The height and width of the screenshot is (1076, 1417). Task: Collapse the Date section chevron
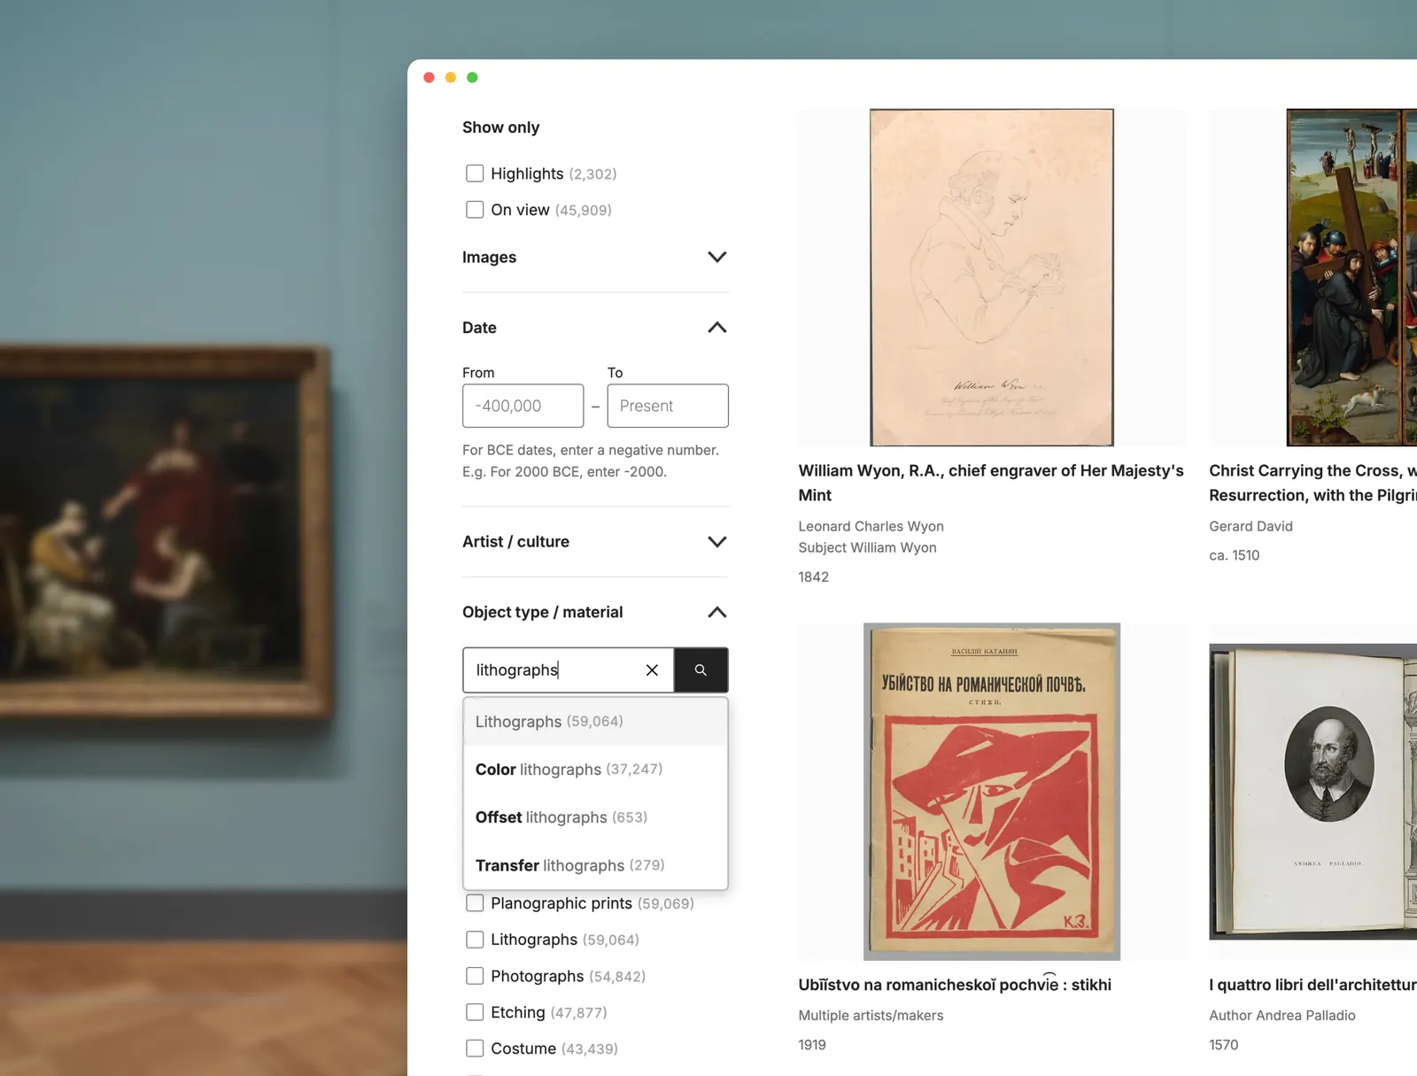tap(717, 328)
